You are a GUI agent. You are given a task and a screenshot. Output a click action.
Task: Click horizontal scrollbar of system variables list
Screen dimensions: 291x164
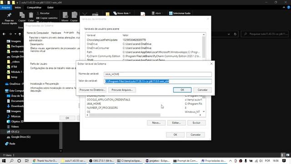click(125, 115)
